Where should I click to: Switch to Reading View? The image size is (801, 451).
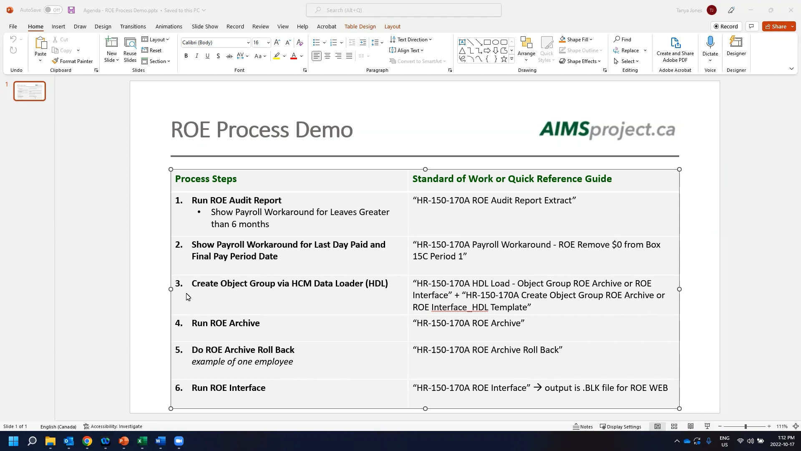(x=691, y=426)
